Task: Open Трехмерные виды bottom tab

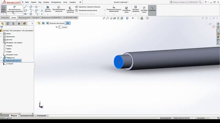Action: (x=27, y=115)
